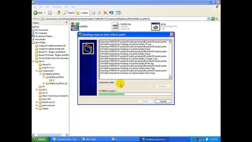Click the Start button
The height and width of the screenshot is (142, 252).
(40, 139)
